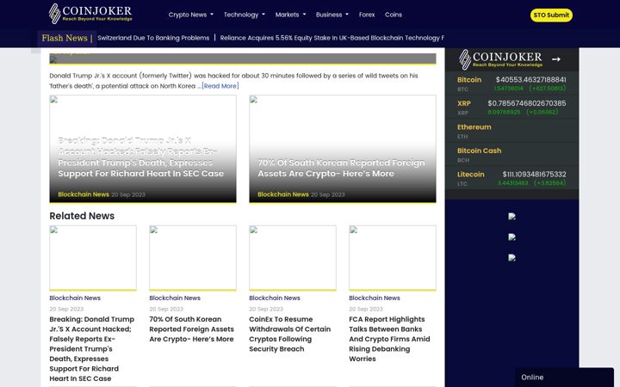
Task: Open the Online chat widget
Action: point(564,378)
